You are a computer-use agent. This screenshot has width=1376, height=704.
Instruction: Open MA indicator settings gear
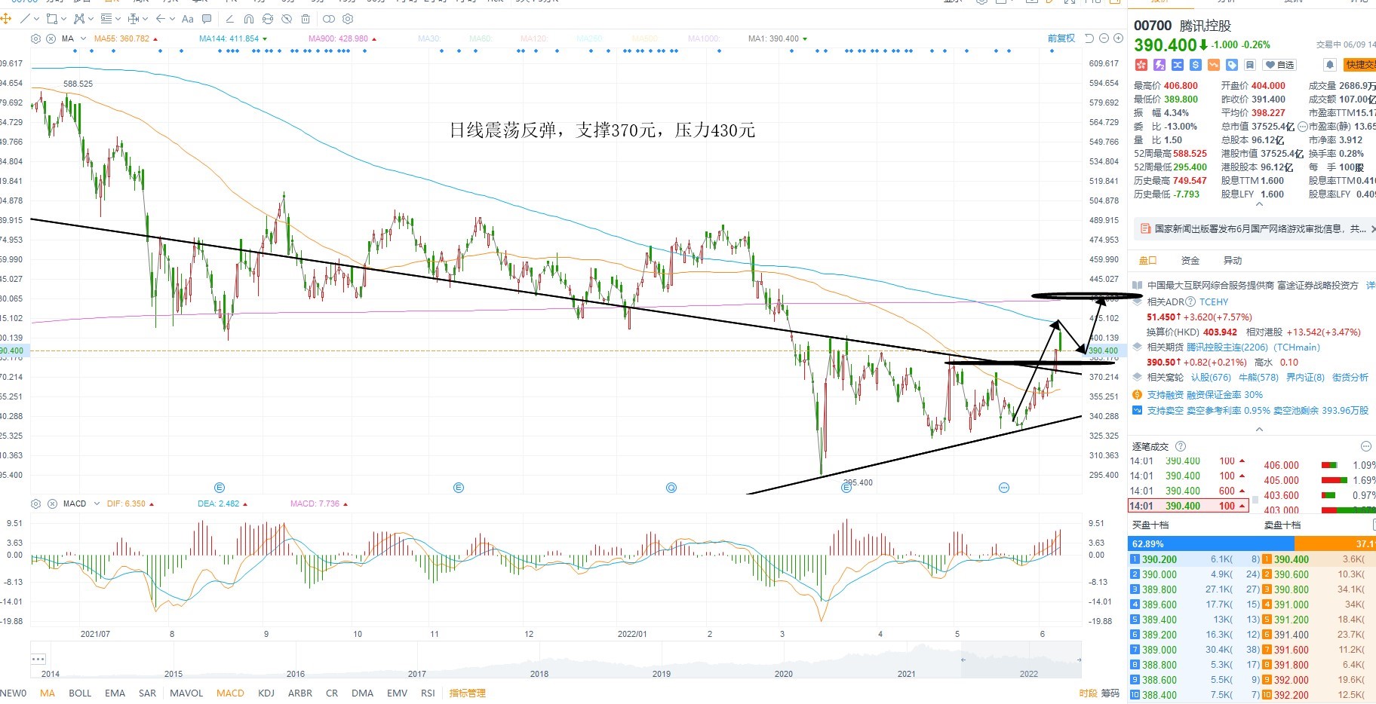pyautogui.click(x=35, y=38)
